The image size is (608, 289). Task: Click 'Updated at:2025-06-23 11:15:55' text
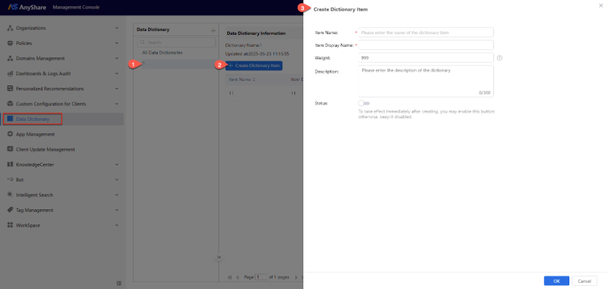[257, 54]
